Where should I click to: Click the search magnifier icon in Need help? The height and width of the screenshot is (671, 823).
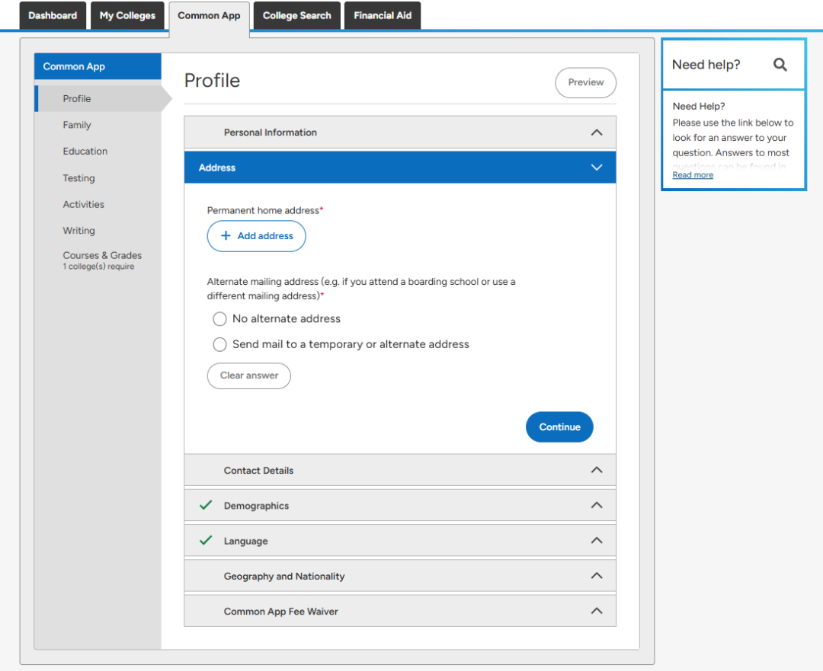coord(780,65)
